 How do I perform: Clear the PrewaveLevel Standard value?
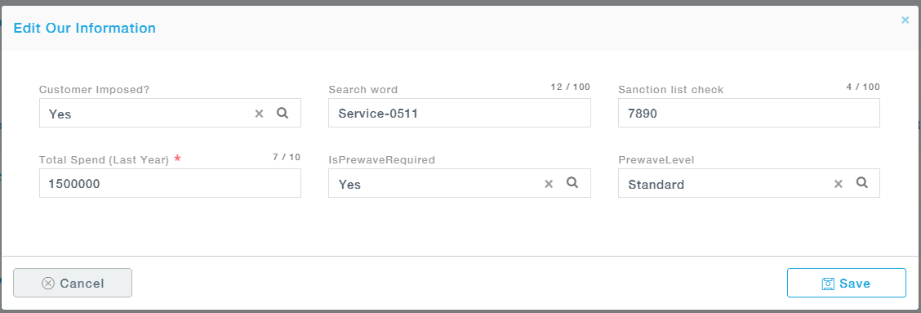(839, 184)
